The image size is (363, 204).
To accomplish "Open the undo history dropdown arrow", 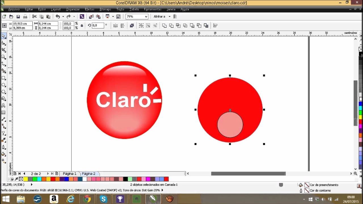I will pos(63,17).
